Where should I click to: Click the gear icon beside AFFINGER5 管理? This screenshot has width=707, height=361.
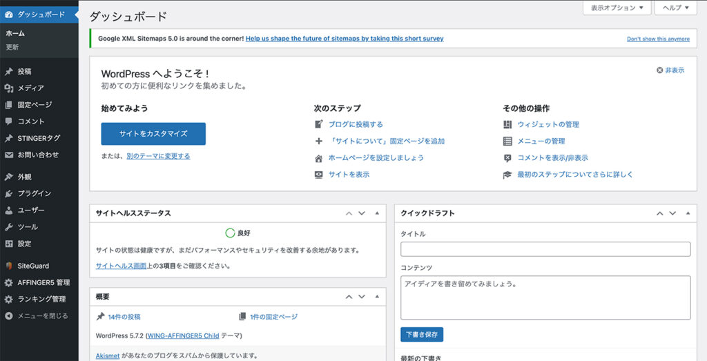pyautogui.click(x=8, y=282)
